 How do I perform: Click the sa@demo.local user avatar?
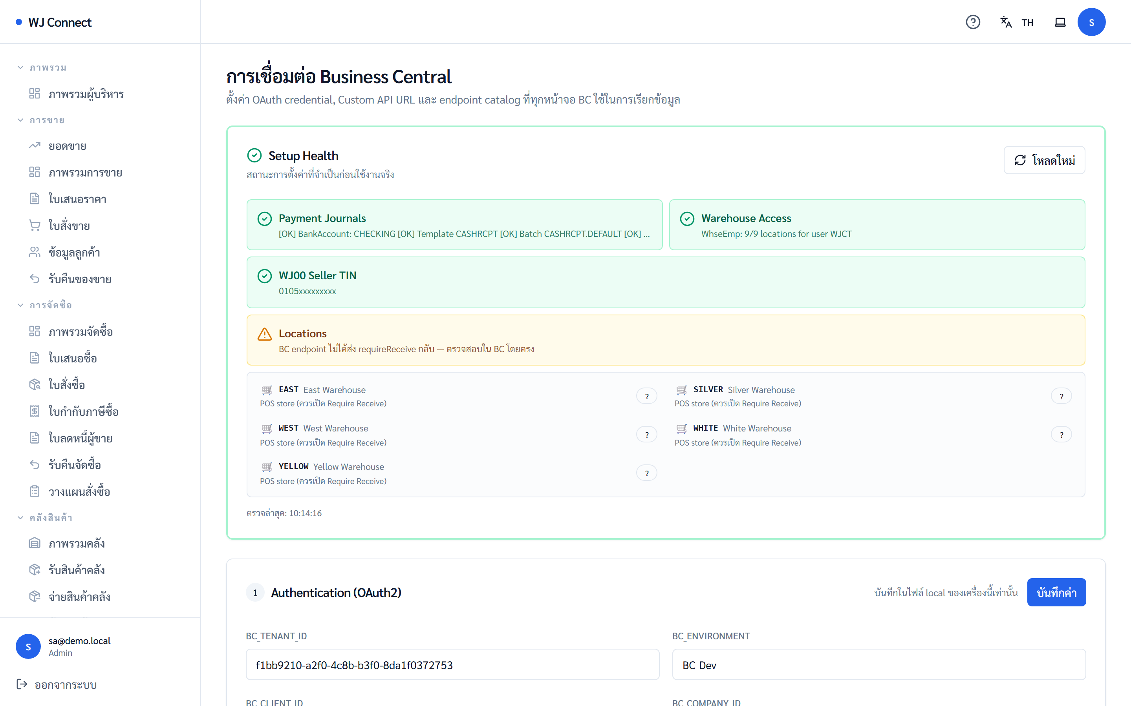(28, 646)
